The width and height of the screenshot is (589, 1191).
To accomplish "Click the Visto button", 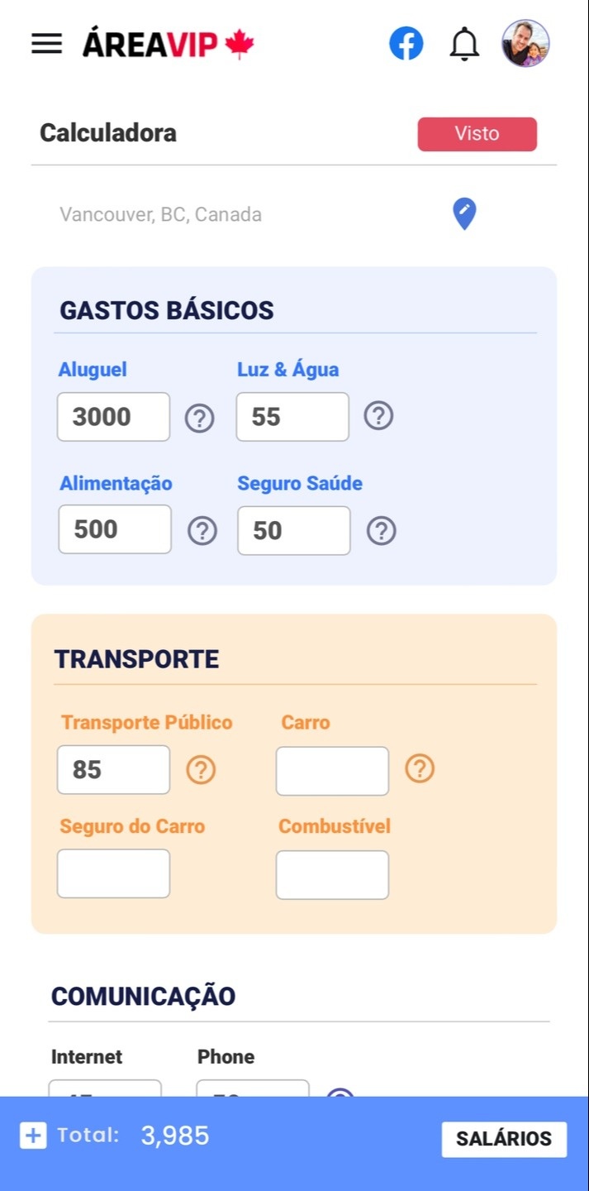I will (x=477, y=134).
